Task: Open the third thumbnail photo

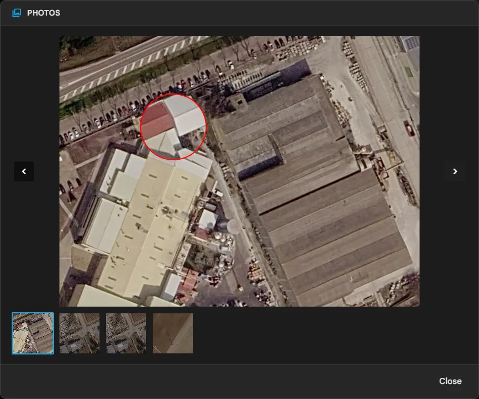Action: click(x=126, y=333)
